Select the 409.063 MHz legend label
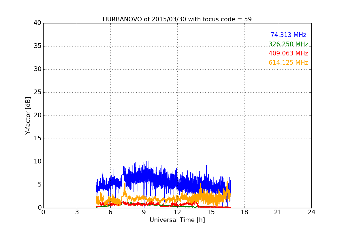The width and height of the screenshot is (346, 231). (288, 53)
